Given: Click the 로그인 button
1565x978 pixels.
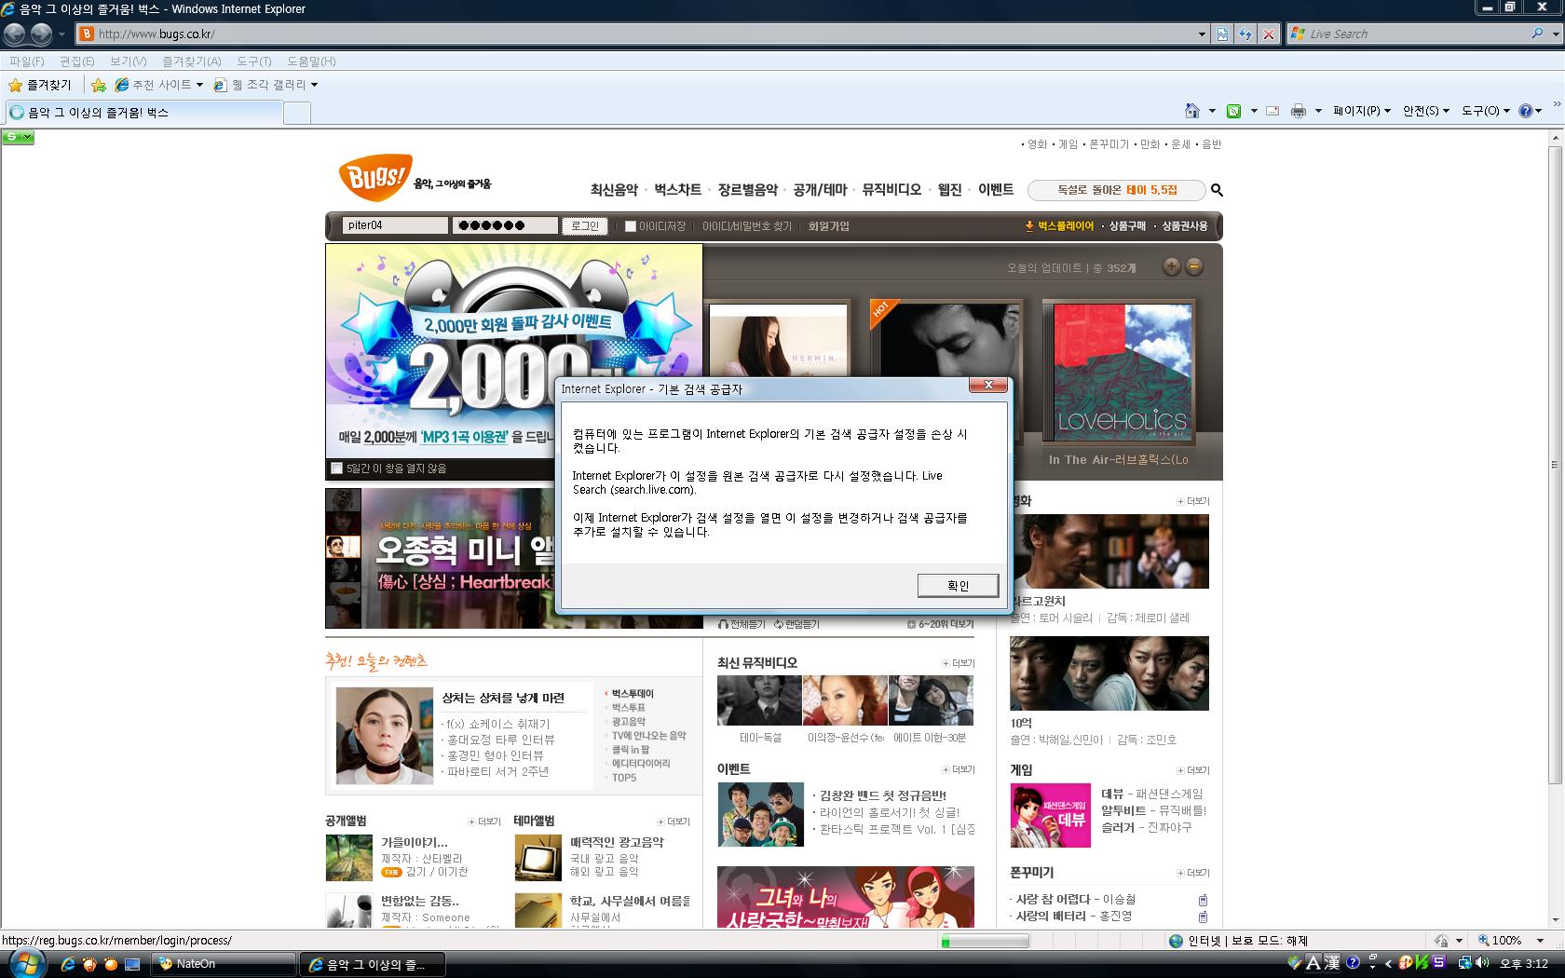Looking at the screenshot, I should (585, 226).
